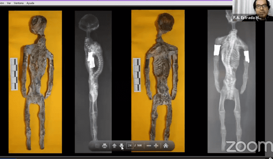The image size is (273, 159).
Task: Print the document using printer icon
Action: pos(105,146)
